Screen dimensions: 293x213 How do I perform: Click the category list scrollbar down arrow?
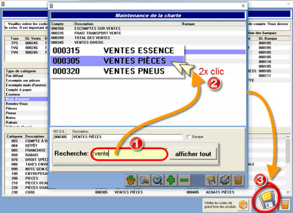point(288,192)
